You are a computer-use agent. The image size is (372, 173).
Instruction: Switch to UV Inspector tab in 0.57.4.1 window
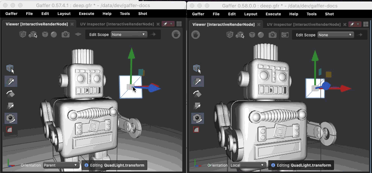(x=117, y=24)
